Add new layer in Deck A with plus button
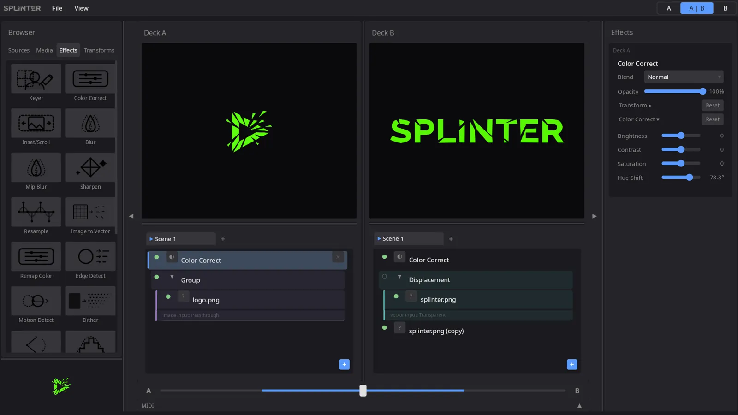Viewport: 738px width, 415px height. tap(344, 364)
